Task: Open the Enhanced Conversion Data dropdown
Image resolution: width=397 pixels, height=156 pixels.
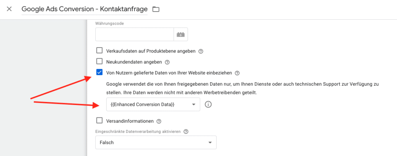Action: pos(153,104)
